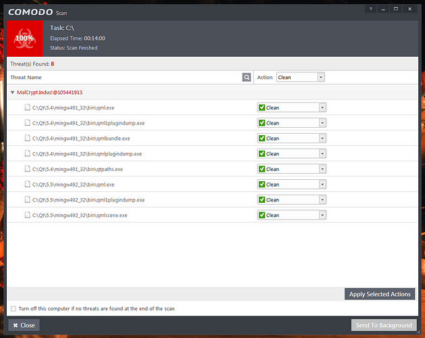This screenshot has height=338, width=425.
Task: Click the Threat(s) Found count label
Action: [x=32, y=64]
